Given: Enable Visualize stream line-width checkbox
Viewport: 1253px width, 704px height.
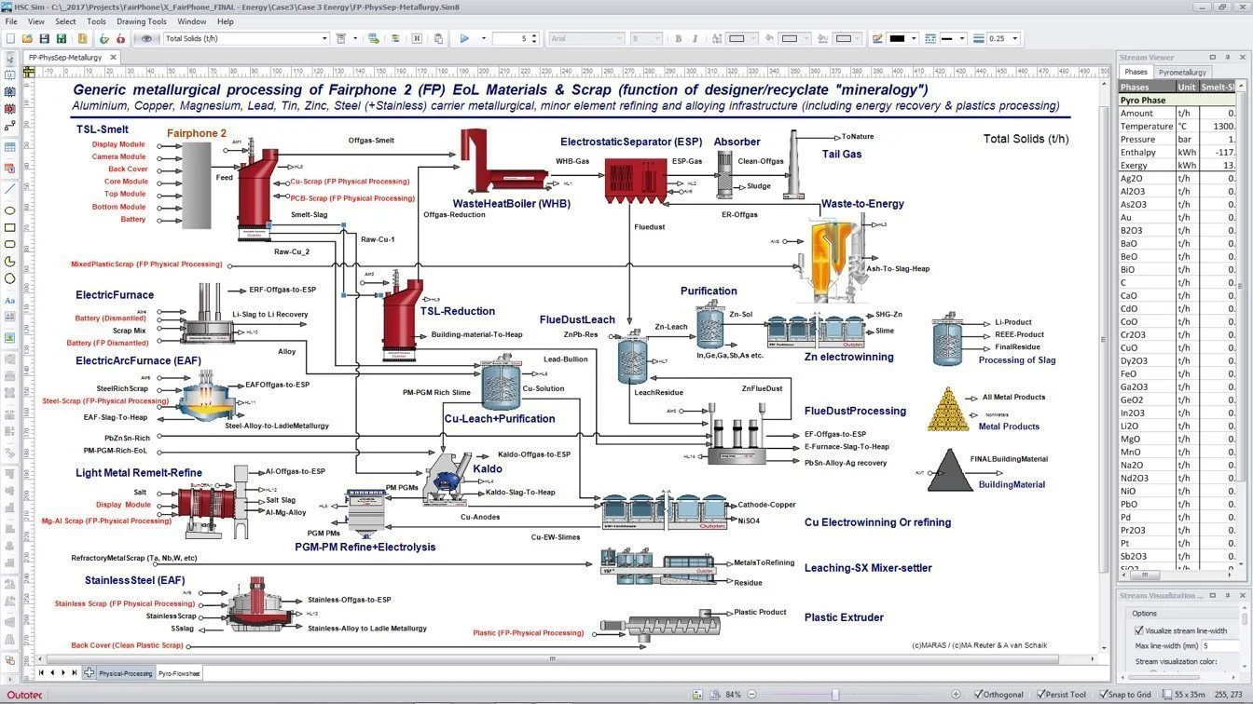Looking at the screenshot, I should pos(1139,630).
